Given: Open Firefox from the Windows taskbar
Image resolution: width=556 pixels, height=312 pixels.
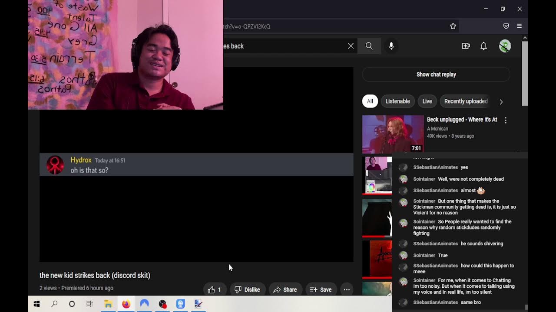Looking at the screenshot, I should tap(126, 304).
